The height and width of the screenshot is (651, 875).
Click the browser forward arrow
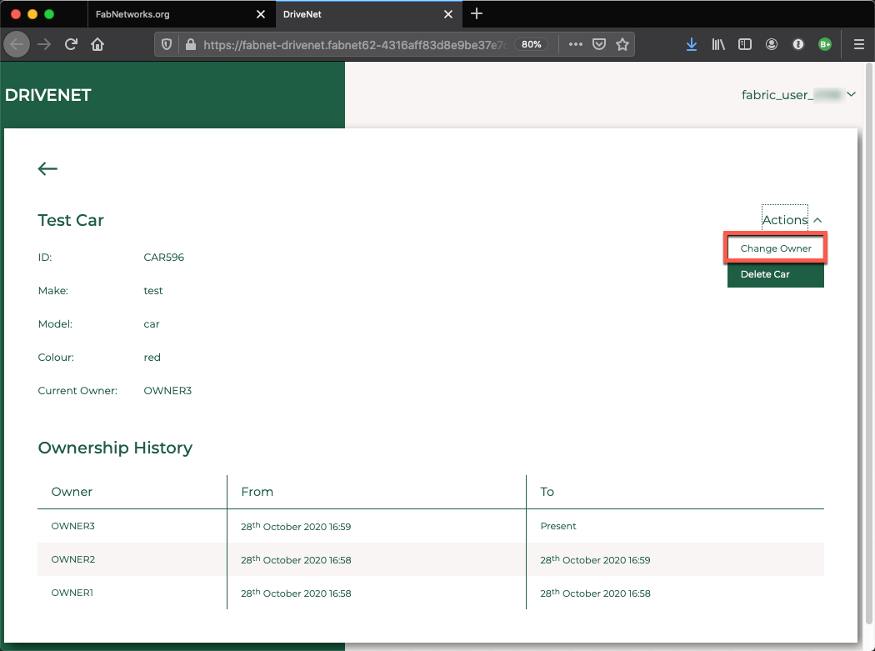click(x=44, y=45)
